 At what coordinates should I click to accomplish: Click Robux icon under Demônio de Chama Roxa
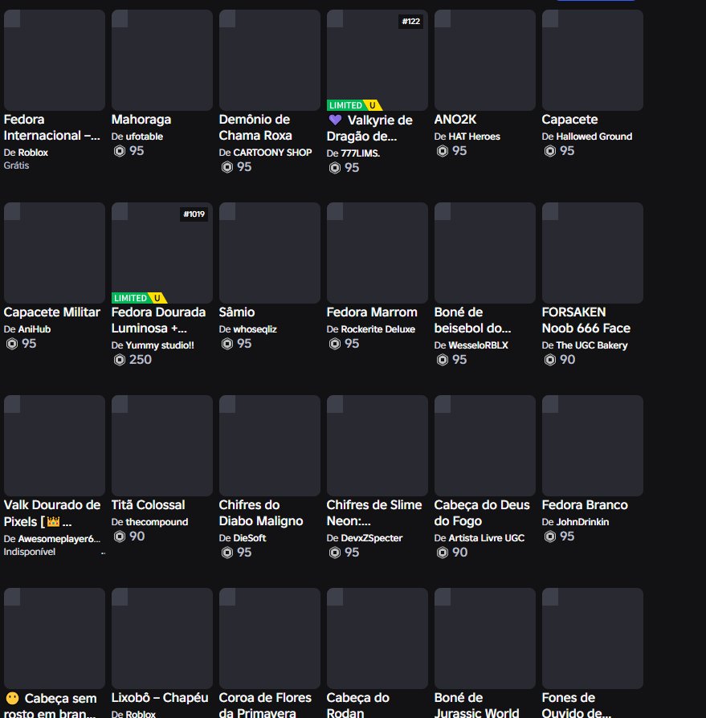[x=227, y=167]
